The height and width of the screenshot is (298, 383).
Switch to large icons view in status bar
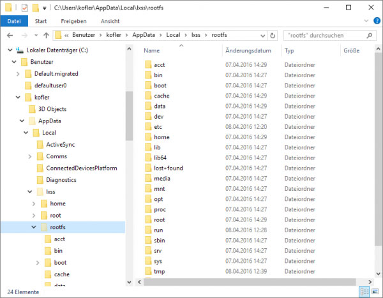[375, 292]
